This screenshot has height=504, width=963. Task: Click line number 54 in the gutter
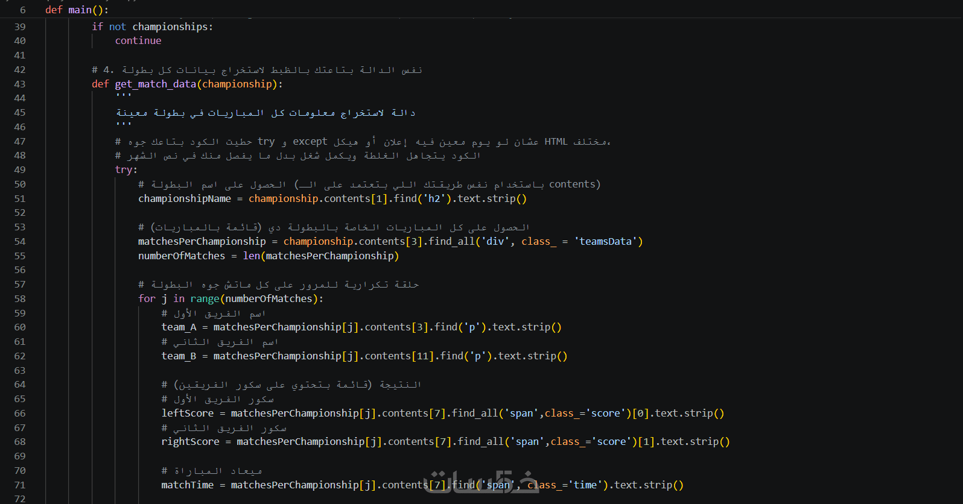coord(20,241)
